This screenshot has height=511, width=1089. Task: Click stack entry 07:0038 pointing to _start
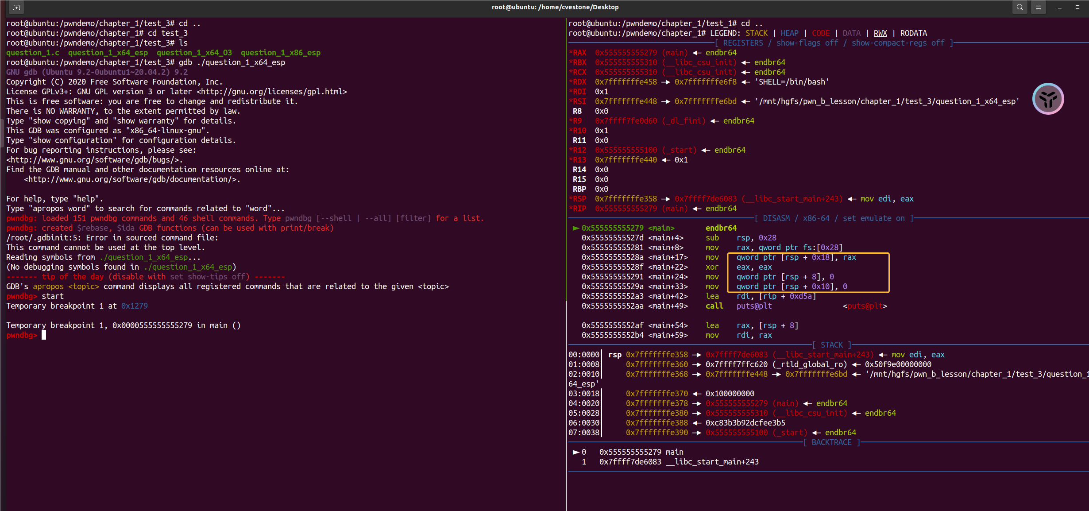click(x=757, y=433)
